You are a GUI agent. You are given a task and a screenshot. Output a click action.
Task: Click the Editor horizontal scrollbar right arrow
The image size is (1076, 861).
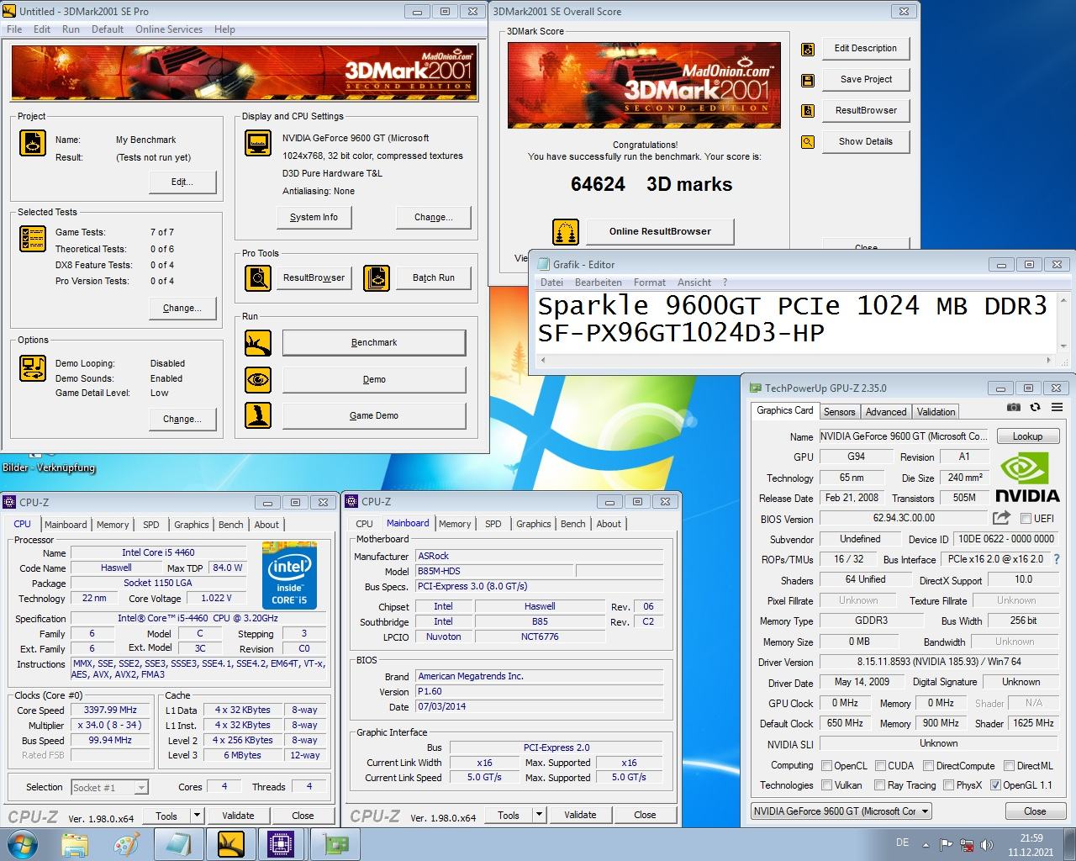[x=1048, y=360]
